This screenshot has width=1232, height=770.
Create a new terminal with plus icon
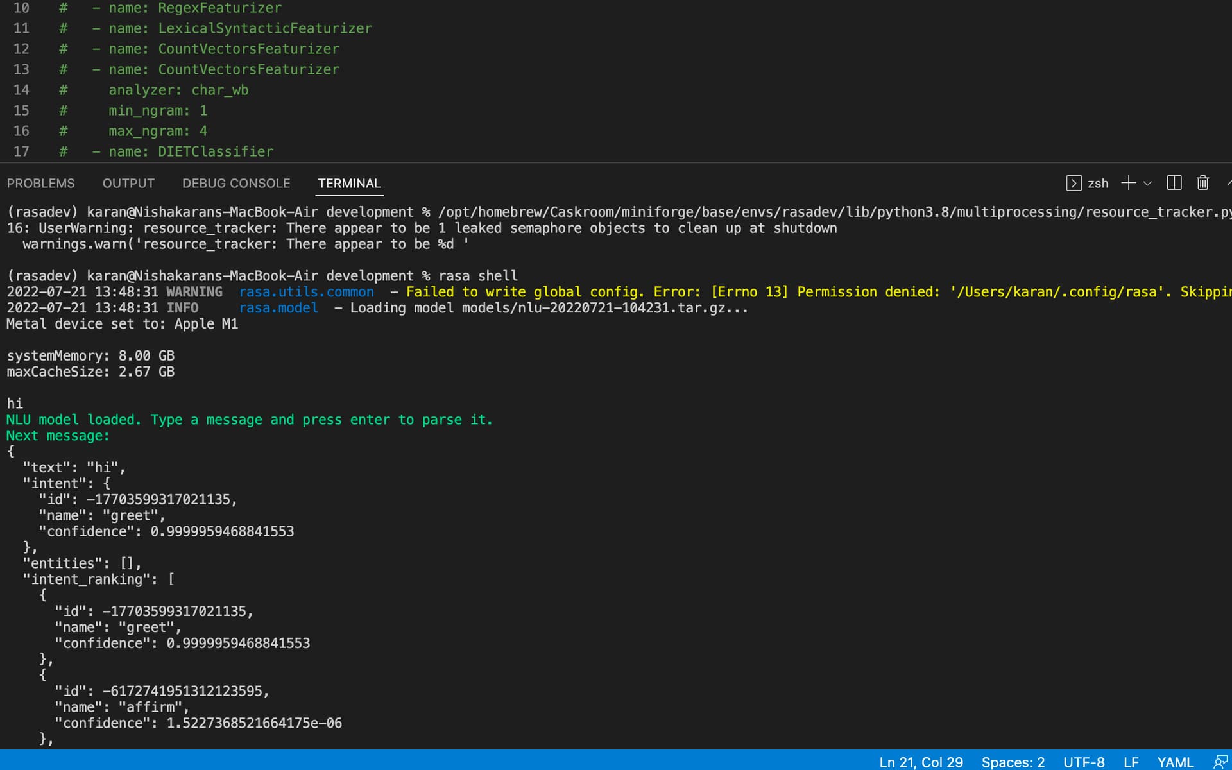pos(1128,184)
